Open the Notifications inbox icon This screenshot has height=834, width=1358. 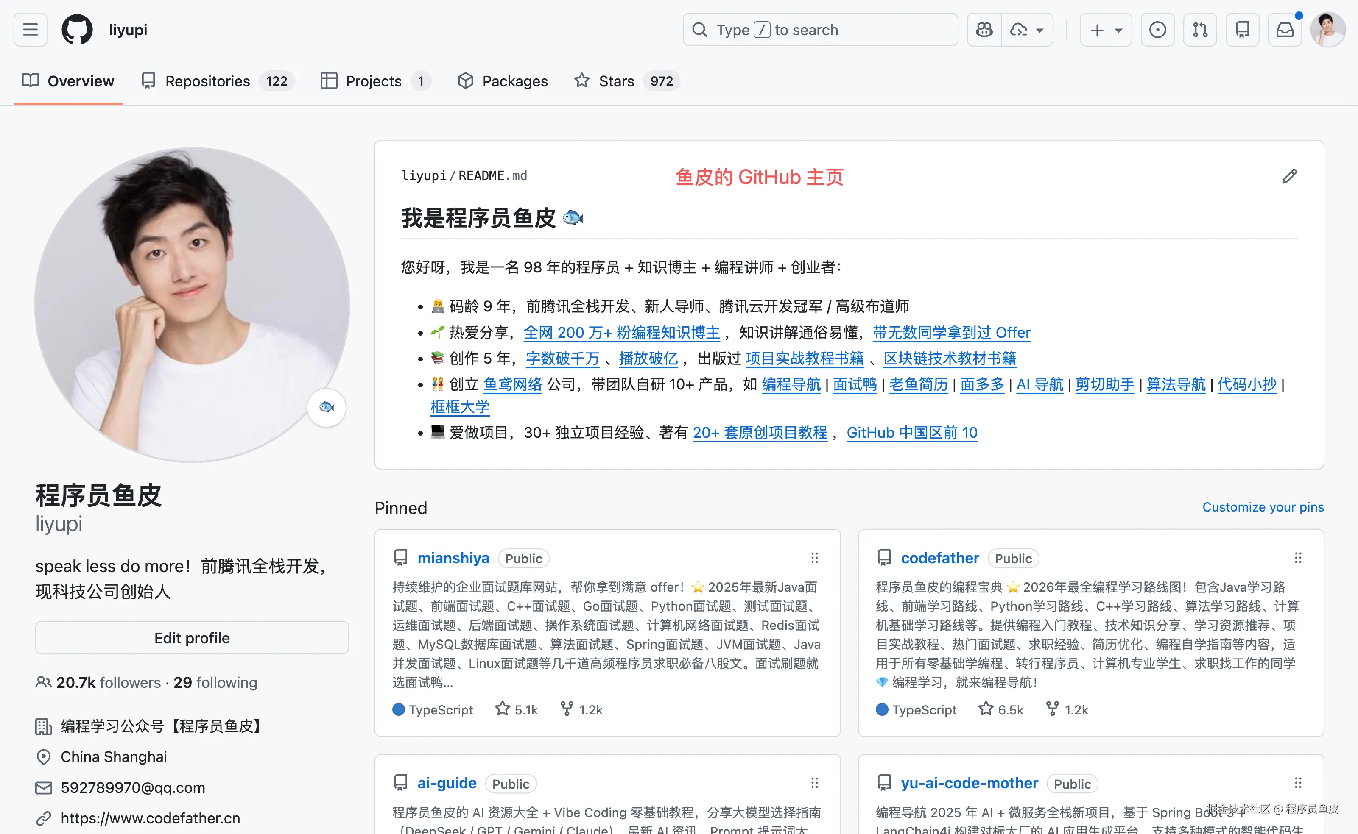click(1285, 30)
